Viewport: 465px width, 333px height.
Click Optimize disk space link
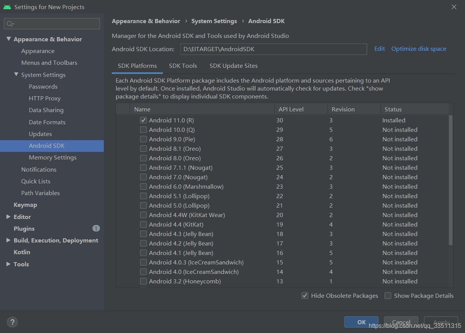pyautogui.click(x=419, y=49)
